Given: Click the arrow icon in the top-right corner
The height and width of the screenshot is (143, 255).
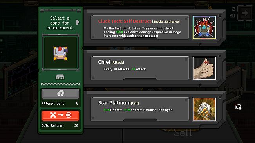Looking at the screenshot, I should (245, 13).
